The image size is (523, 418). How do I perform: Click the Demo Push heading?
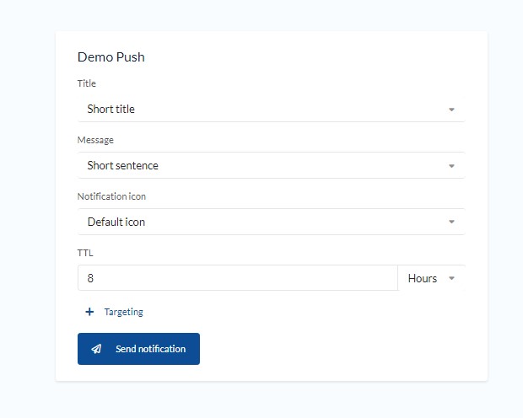coord(111,57)
